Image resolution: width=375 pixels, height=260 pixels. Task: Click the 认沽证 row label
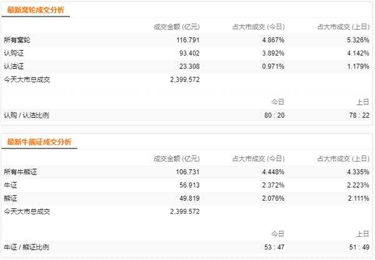pos(13,66)
